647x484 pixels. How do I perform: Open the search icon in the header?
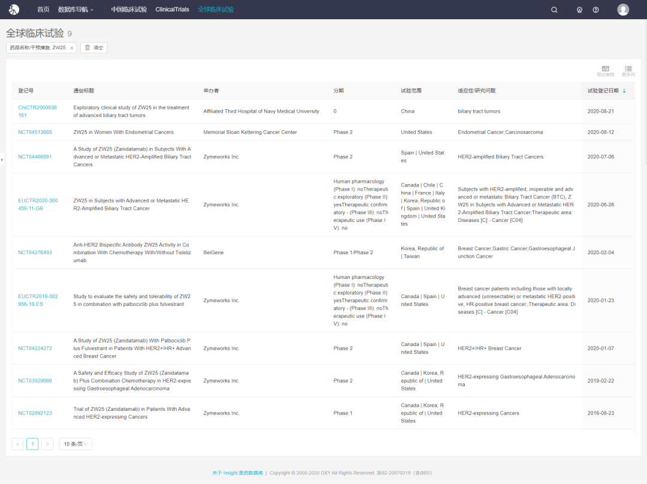click(x=554, y=10)
